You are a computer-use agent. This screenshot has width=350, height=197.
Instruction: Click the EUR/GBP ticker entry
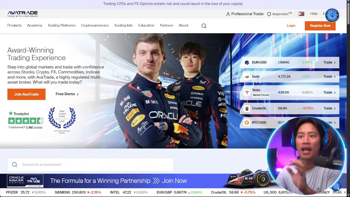[x=179, y=192]
